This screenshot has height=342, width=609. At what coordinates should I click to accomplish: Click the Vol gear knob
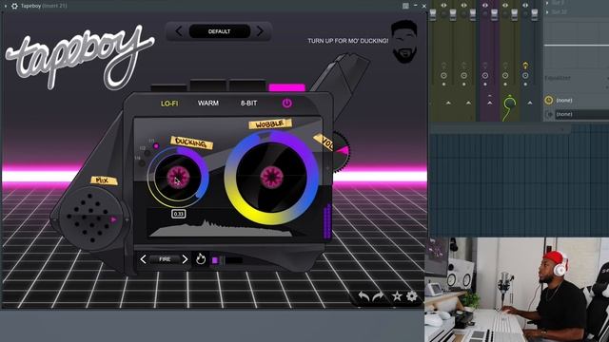(341, 152)
